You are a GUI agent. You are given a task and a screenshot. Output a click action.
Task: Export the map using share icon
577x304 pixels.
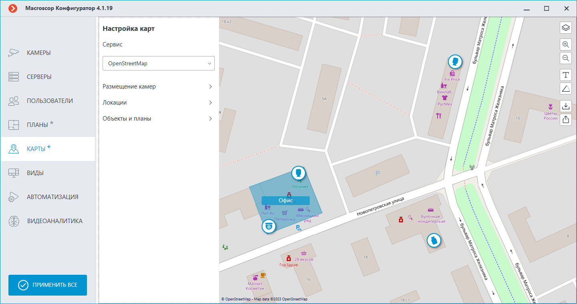pyautogui.click(x=565, y=119)
